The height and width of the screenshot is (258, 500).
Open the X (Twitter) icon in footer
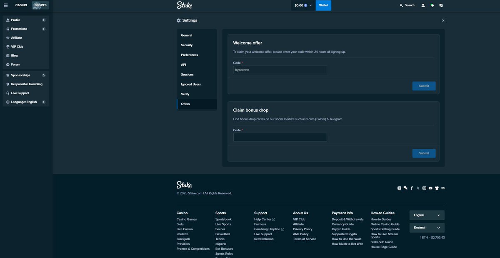(418, 188)
